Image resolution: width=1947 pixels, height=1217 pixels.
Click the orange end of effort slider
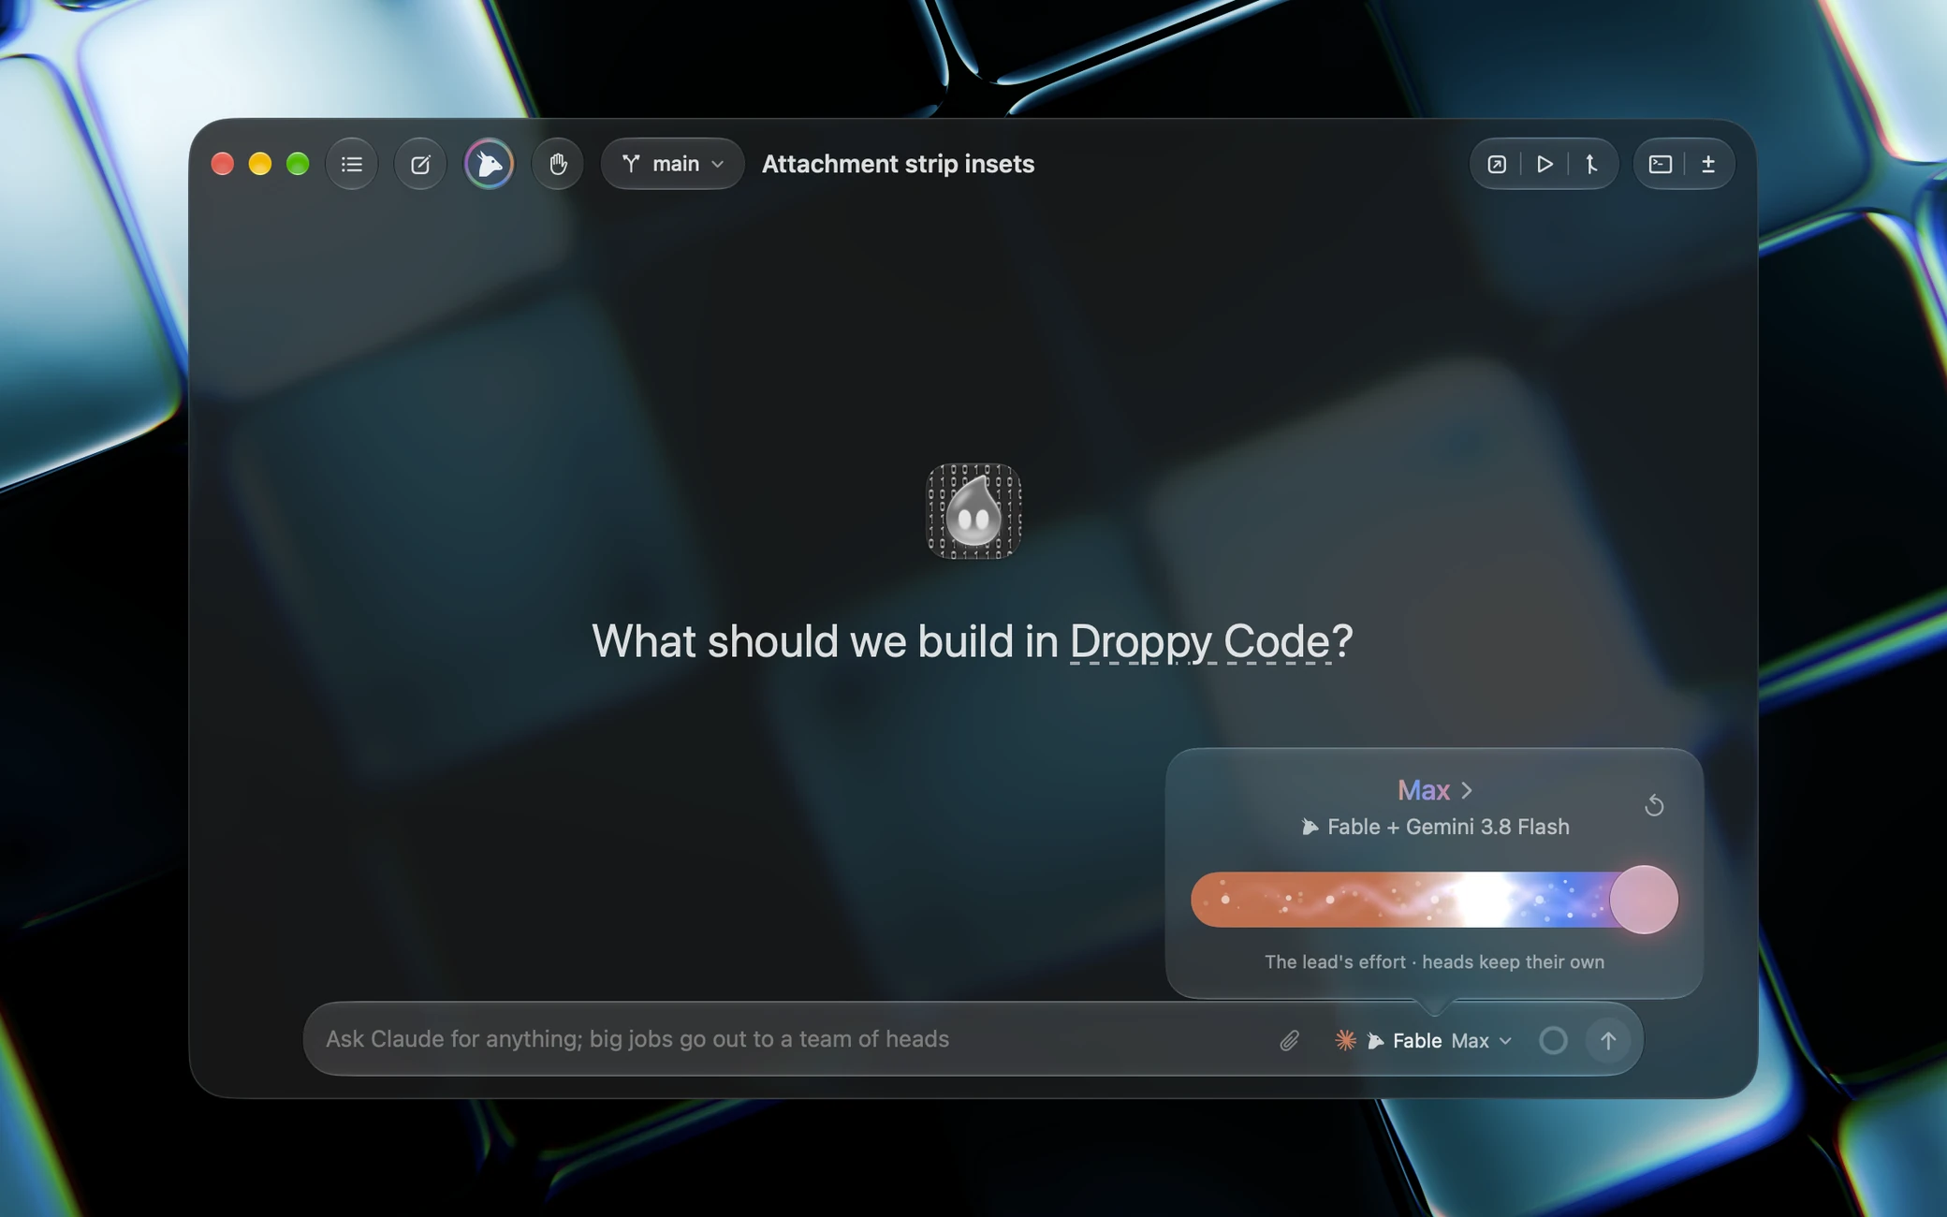[1226, 900]
